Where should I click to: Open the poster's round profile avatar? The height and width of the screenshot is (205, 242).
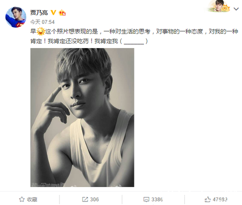click(x=16, y=17)
